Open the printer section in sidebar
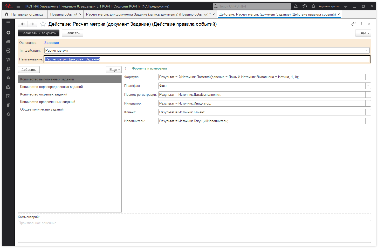Screen dimensions: 378x248 point(8,51)
